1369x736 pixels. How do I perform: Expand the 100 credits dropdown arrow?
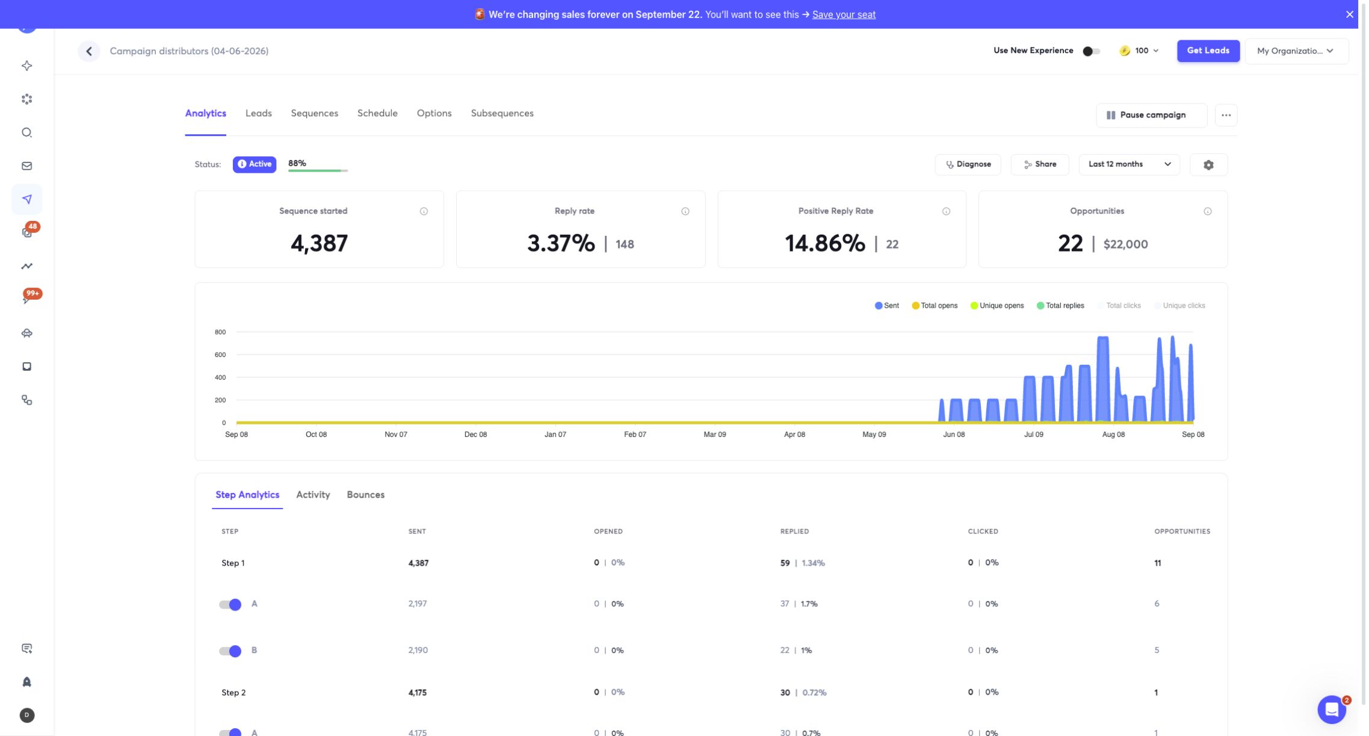click(x=1155, y=51)
